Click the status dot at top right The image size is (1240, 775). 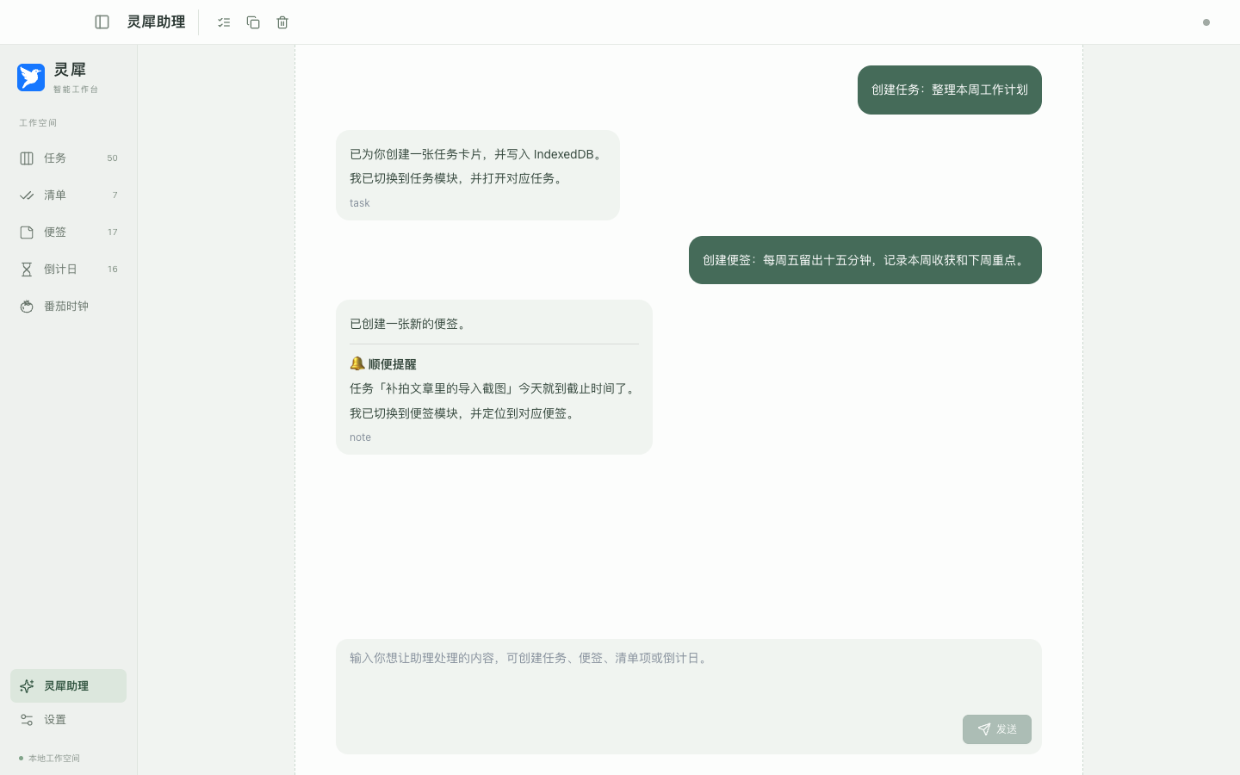(x=1206, y=22)
